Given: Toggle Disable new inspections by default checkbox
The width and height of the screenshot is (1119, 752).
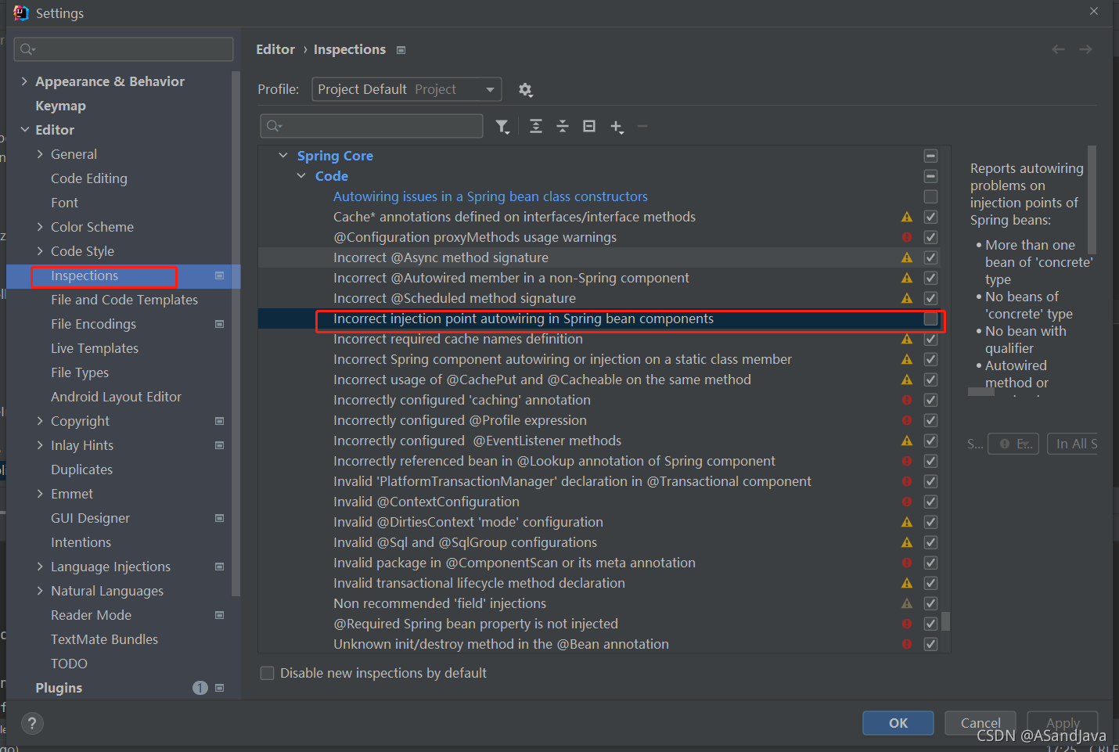Looking at the screenshot, I should (267, 673).
